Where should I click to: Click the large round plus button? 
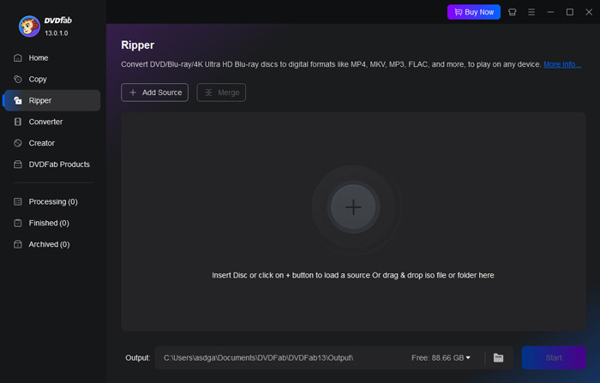click(353, 207)
